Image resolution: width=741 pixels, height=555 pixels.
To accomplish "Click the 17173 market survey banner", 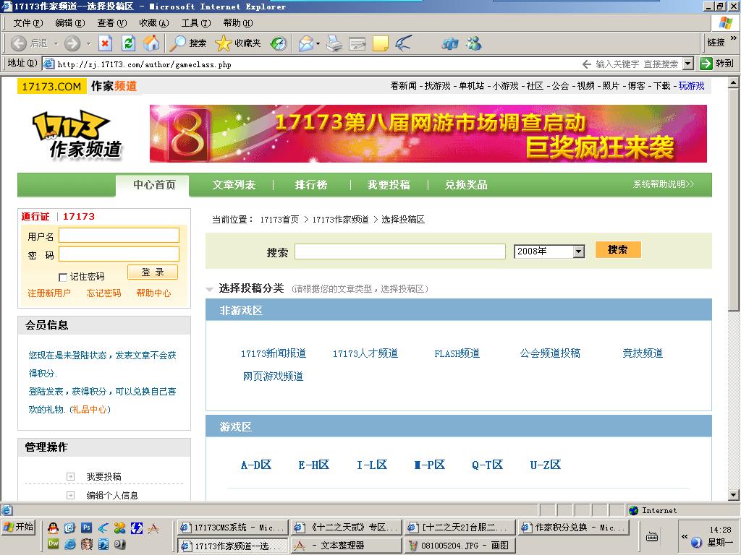I will 428,134.
